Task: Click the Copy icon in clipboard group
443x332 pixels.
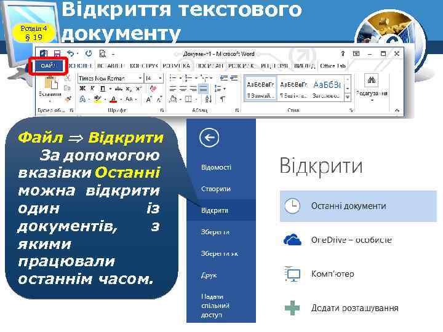Action: pyautogui.click(x=68, y=89)
